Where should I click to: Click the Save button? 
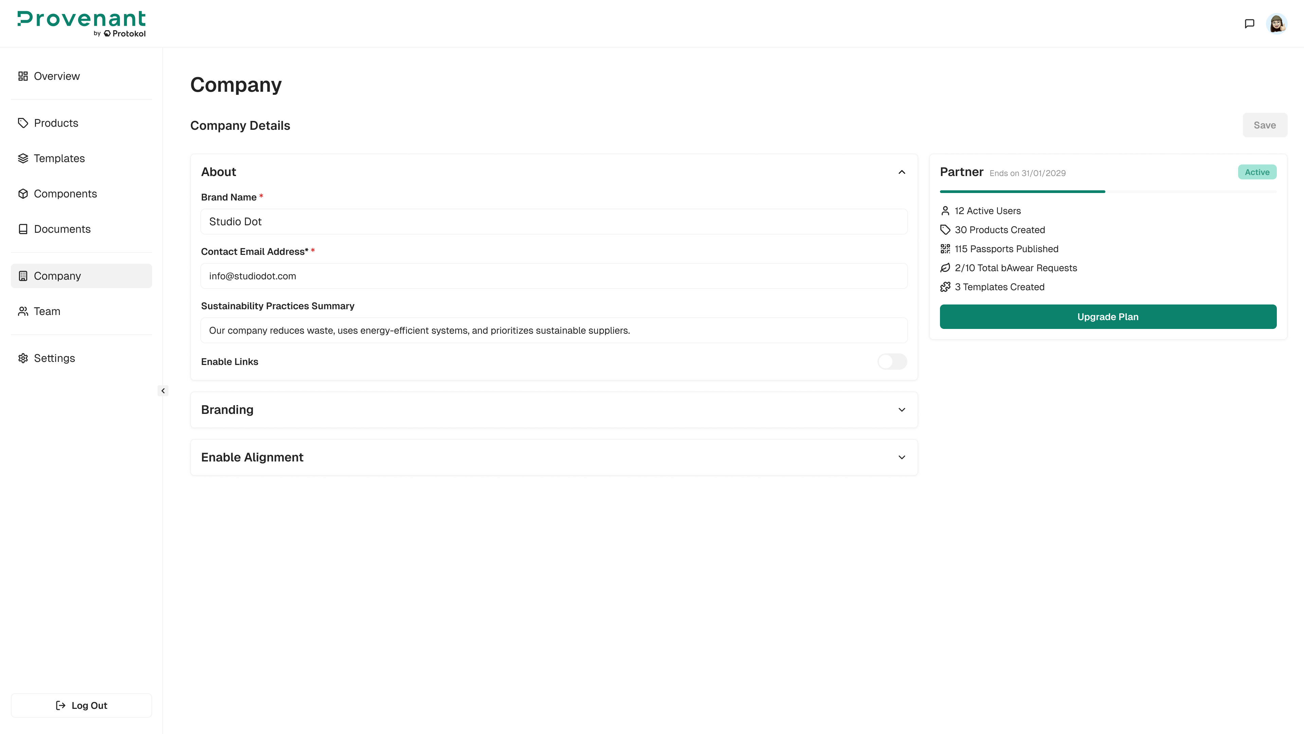[1265, 125]
